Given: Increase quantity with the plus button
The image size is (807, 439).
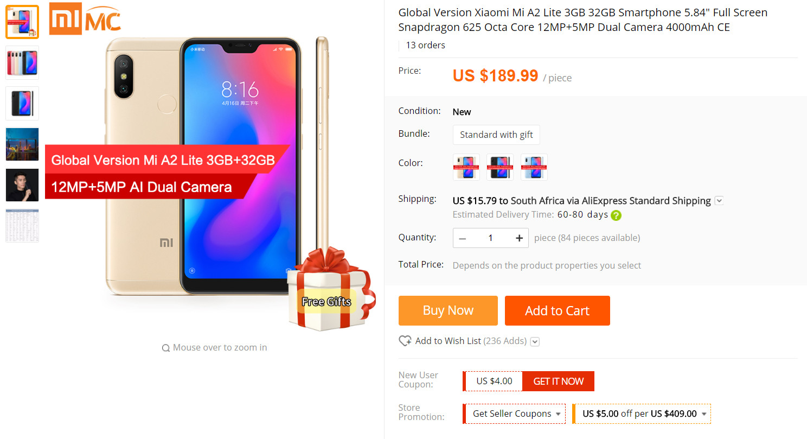Looking at the screenshot, I should click(x=519, y=238).
